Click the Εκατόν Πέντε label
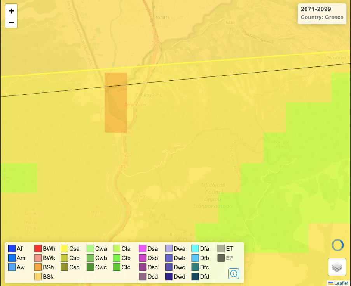Screen dimensions: 351x286 click(97, 214)
